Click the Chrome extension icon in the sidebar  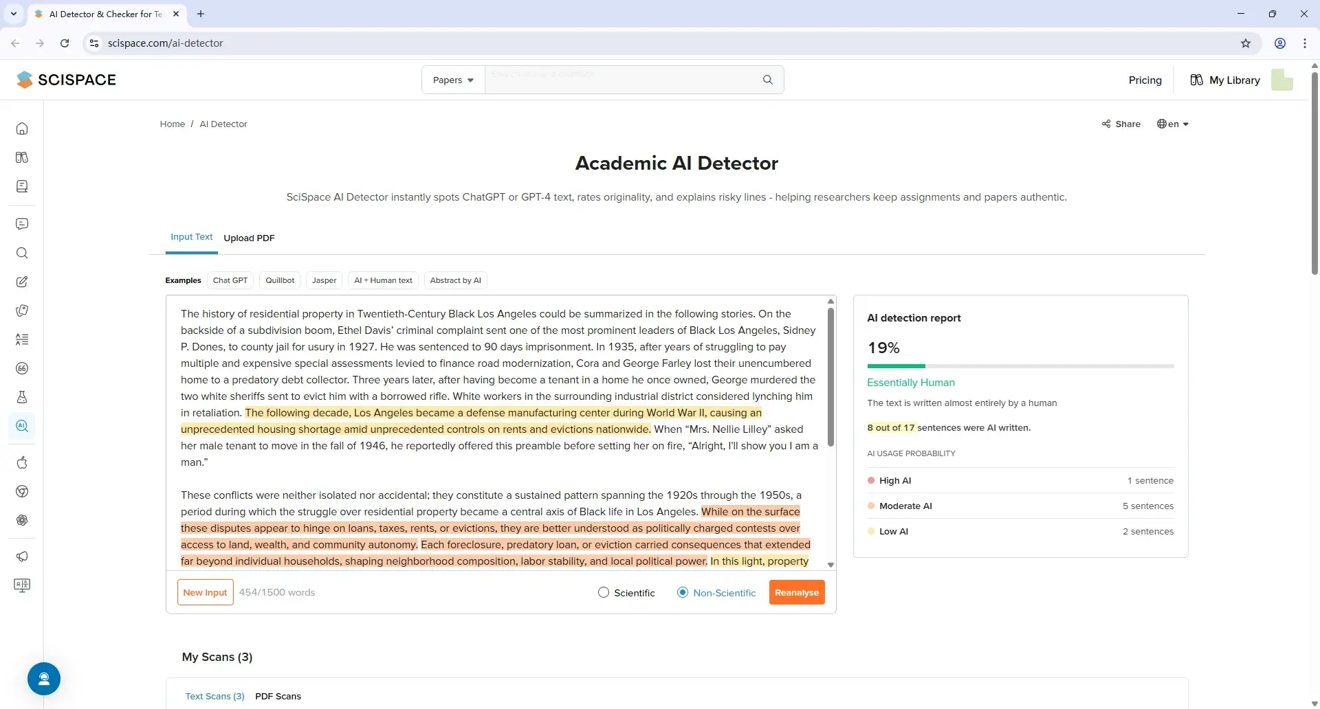pos(22,491)
